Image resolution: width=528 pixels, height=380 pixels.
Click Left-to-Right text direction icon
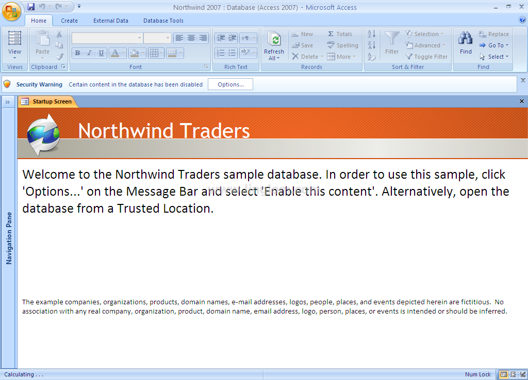click(x=245, y=38)
